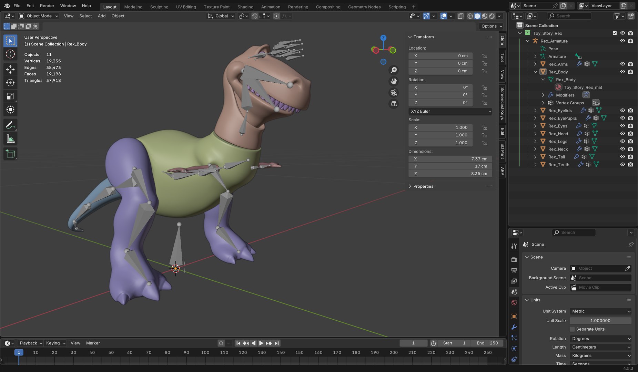
Task: Open Global transform orientation dropdown
Action: click(x=221, y=16)
